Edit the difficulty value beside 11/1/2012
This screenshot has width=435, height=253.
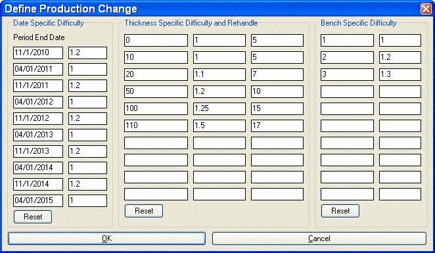tap(87, 118)
